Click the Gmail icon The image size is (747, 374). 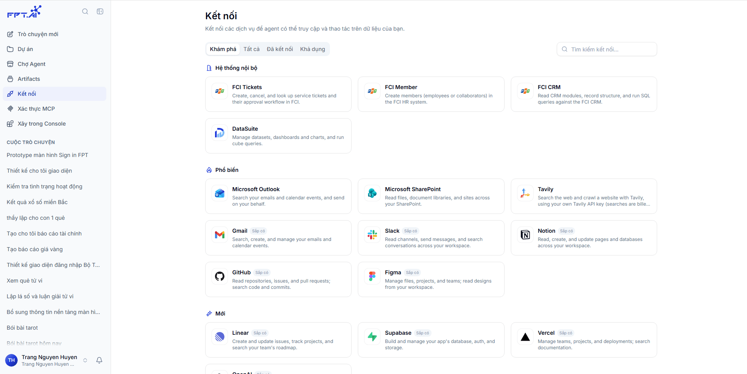[220, 235]
